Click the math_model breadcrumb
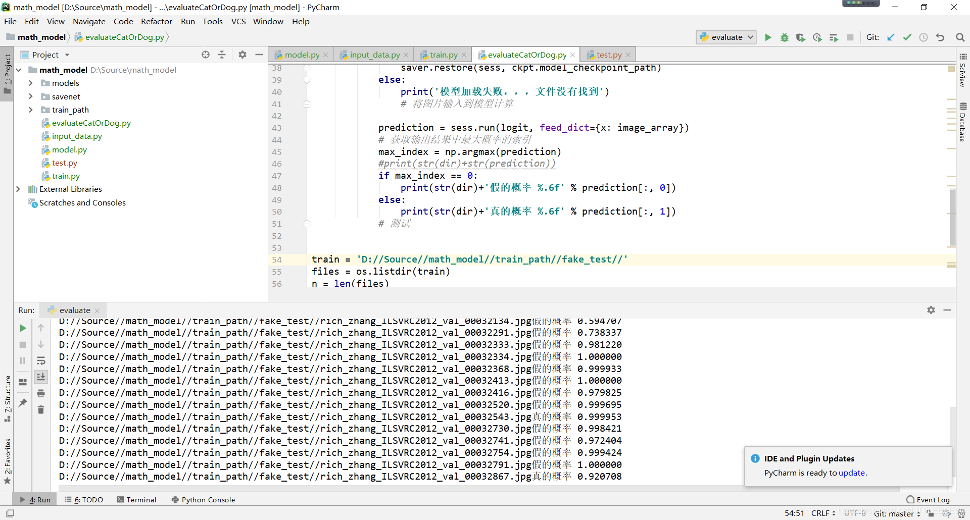 (x=36, y=37)
